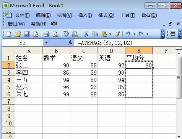Screen dimensions: 182x139
Task: Paste with the clipboard icon
Action: pyautogui.click(x=104, y=34)
